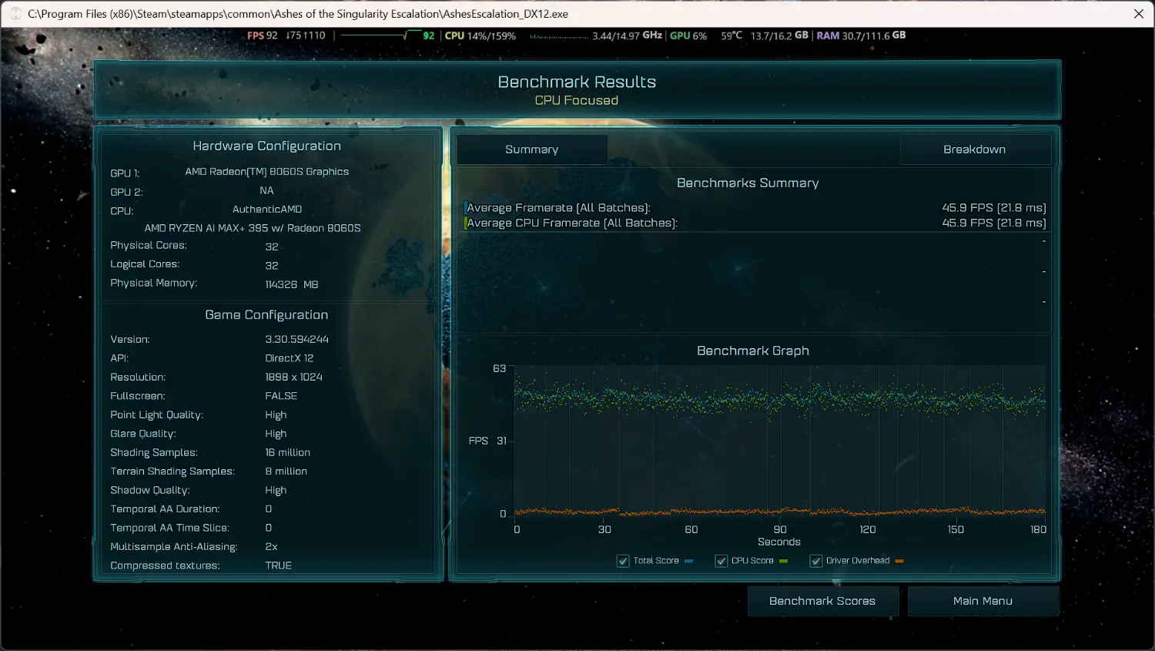The image size is (1155, 651).
Task: Toggle the Total Score checkbox
Action: click(x=623, y=561)
